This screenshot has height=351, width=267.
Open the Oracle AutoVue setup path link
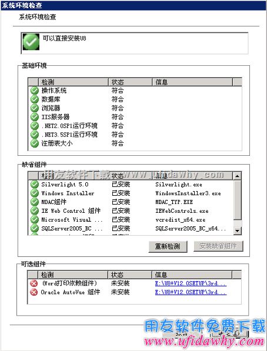click(x=191, y=292)
